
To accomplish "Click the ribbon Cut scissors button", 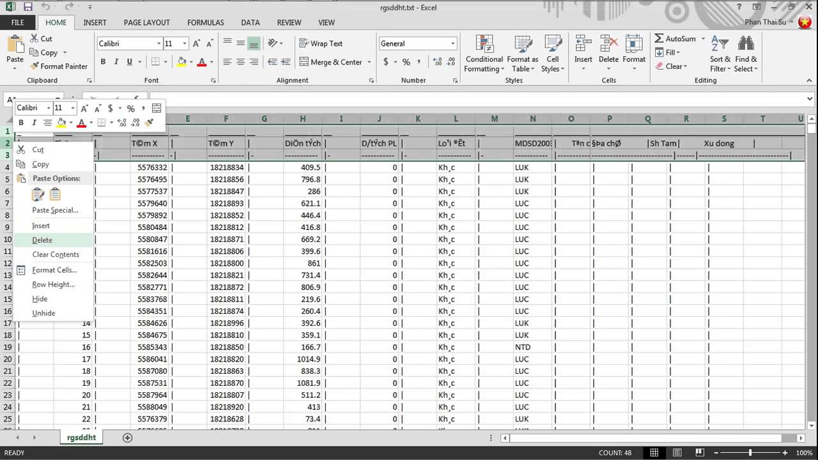I will point(40,38).
